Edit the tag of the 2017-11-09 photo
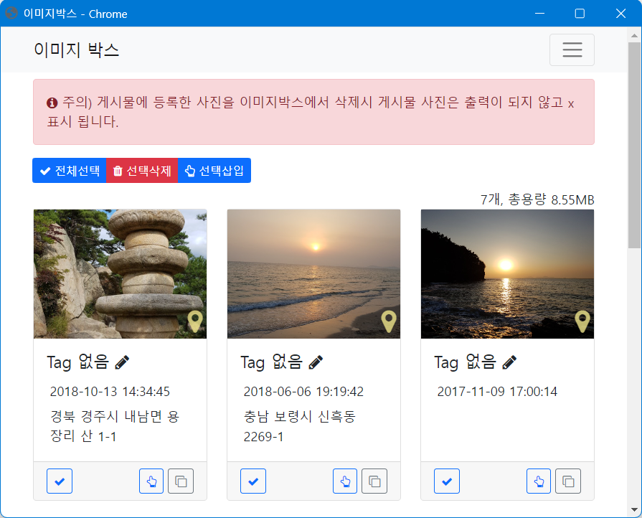 tap(509, 362)
